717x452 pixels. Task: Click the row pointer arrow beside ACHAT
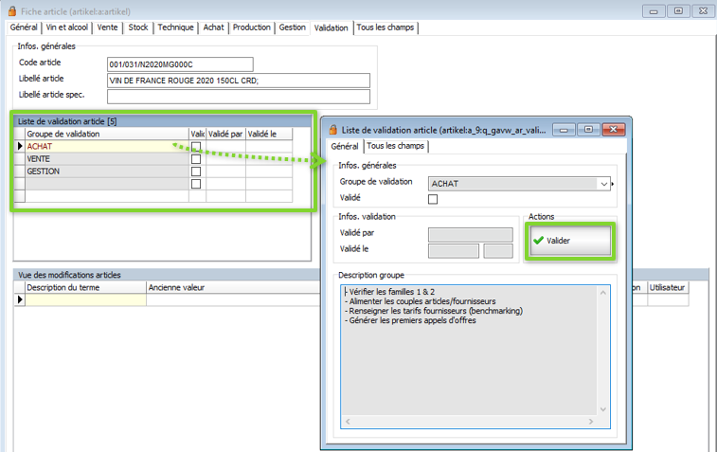point(20,147)
